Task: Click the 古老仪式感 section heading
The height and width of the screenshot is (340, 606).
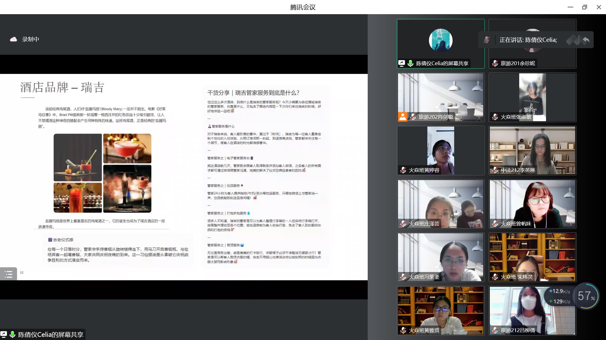Action: (61, 240)
